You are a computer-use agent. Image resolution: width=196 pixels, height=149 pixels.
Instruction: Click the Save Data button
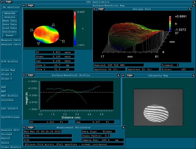[x=10, y=24]
